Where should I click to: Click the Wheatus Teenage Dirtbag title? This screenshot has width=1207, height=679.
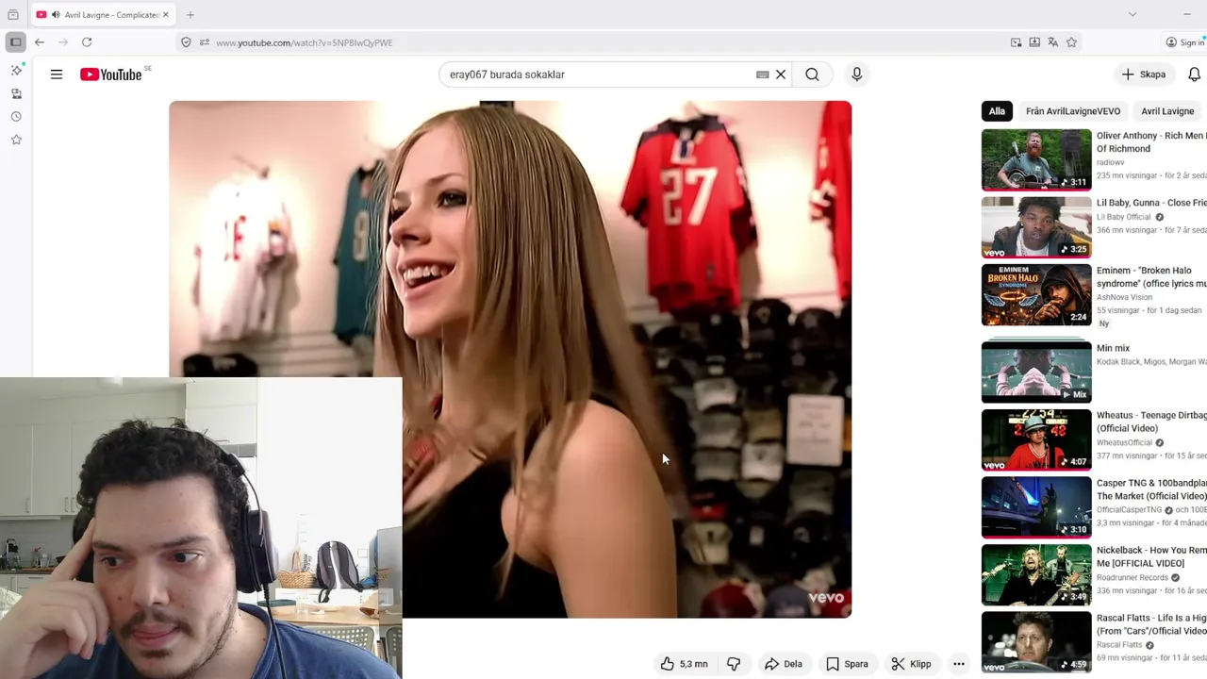(1151, 422)
